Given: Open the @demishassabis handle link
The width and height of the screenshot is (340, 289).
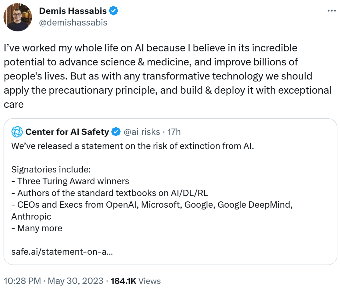Looking at the screenshot, I should point(73,23).
